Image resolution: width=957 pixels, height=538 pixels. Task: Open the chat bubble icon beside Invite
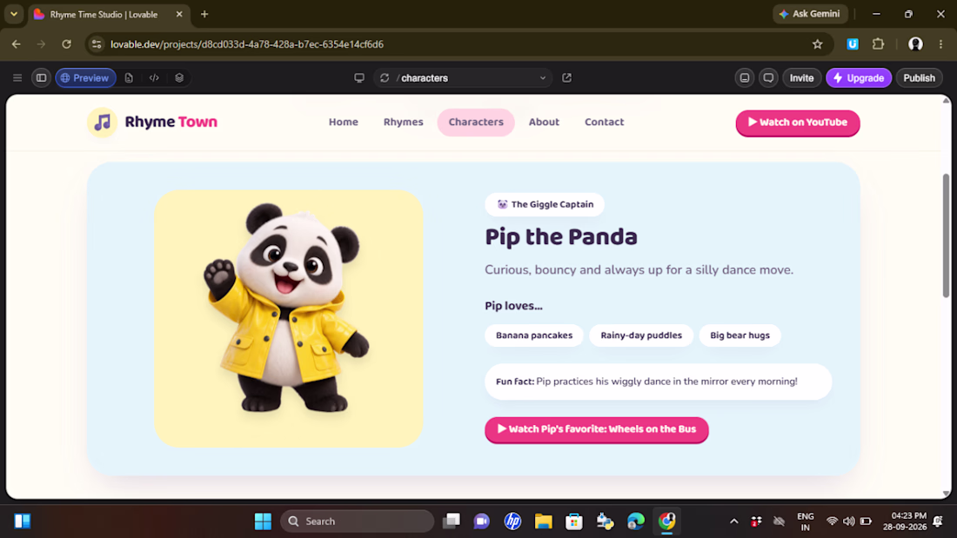point(768,78)
